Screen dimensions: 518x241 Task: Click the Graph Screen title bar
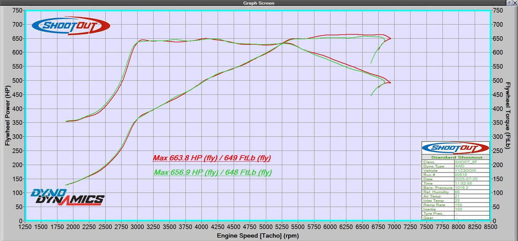pos(258,3)
